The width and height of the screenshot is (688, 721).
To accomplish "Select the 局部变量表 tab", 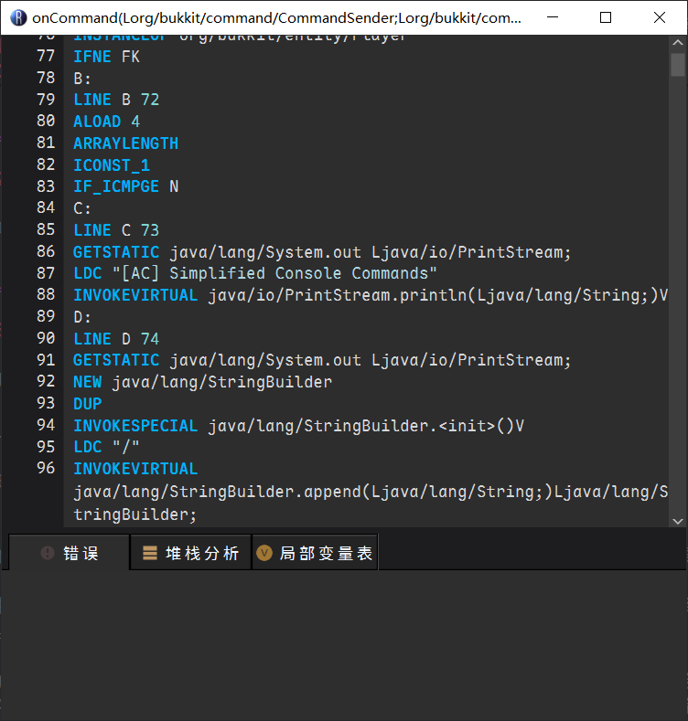I will pyautogui.click(x=316, y=553).
